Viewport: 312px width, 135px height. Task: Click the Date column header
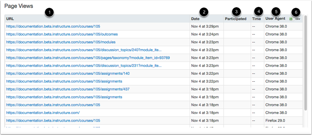pyautogui.click(x=195, y=19)
